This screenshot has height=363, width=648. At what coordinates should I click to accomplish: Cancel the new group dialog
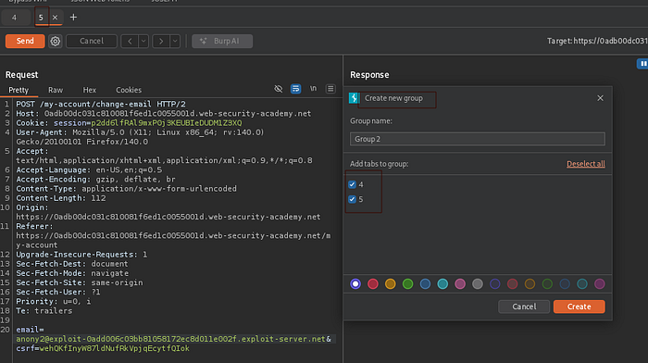[524, 307]
